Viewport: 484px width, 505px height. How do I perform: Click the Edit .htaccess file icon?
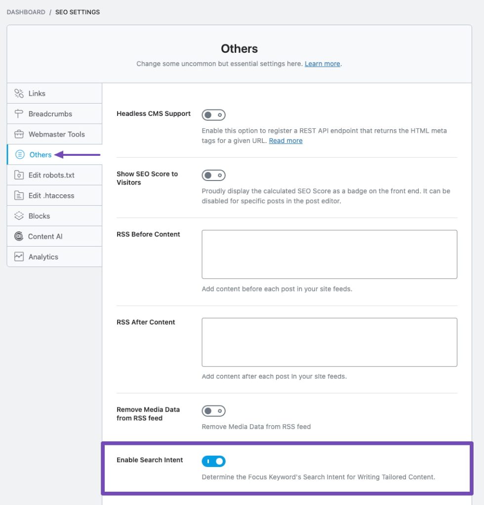(x=19, y=196)
